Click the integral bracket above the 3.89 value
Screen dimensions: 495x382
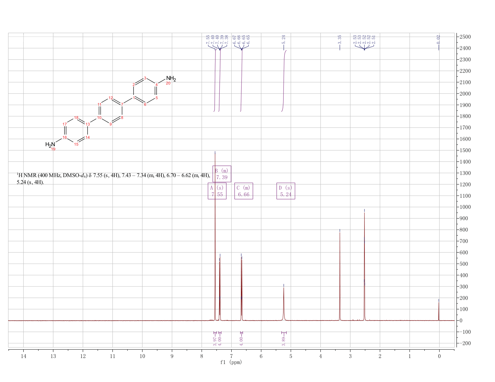click(284, 333)
